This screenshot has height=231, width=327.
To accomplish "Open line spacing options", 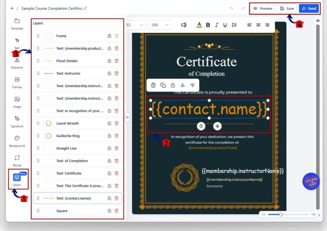I will click(234, 25).
